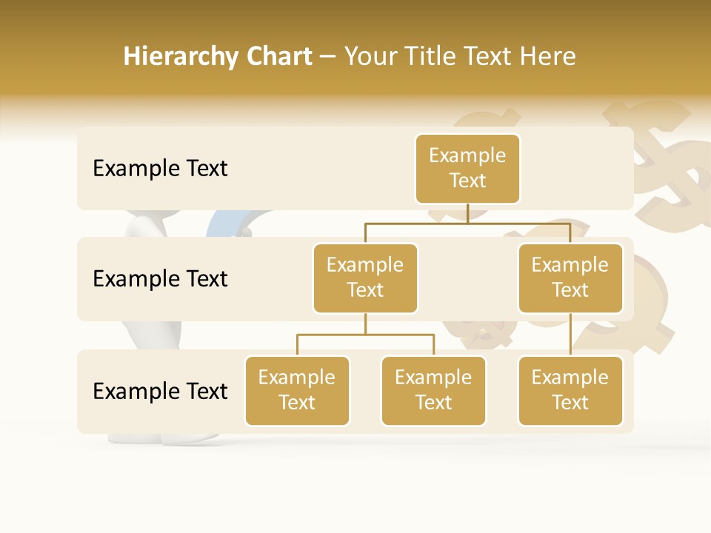Click the gold header band left of the title
This screenshot has height=533, width=711.
[x=59, y=56]
